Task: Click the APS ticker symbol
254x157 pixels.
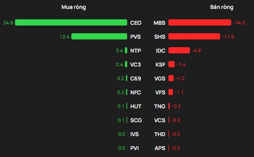Action: pyautogui.click(x=160, y=148)
